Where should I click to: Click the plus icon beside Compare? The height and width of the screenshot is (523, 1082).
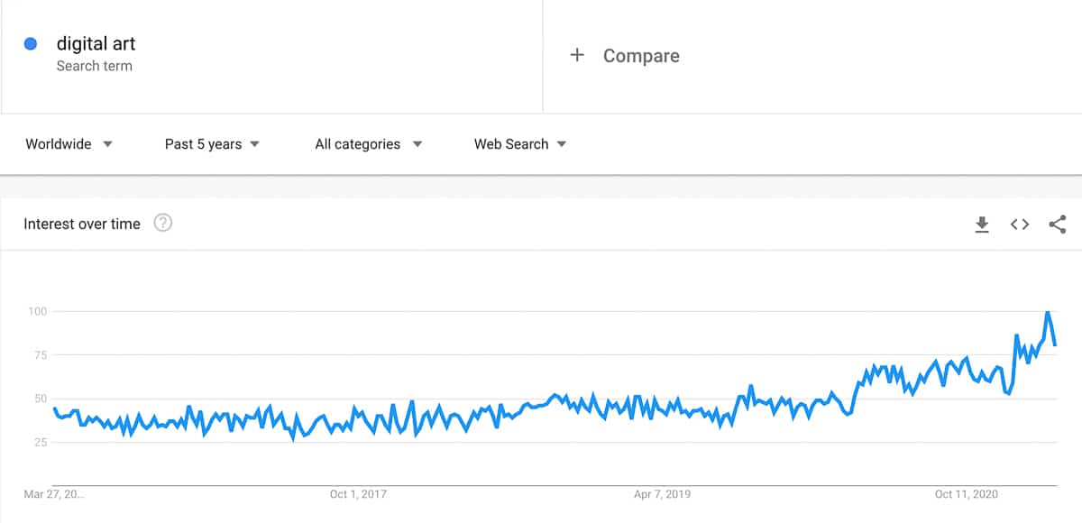[x=576, y=55]
